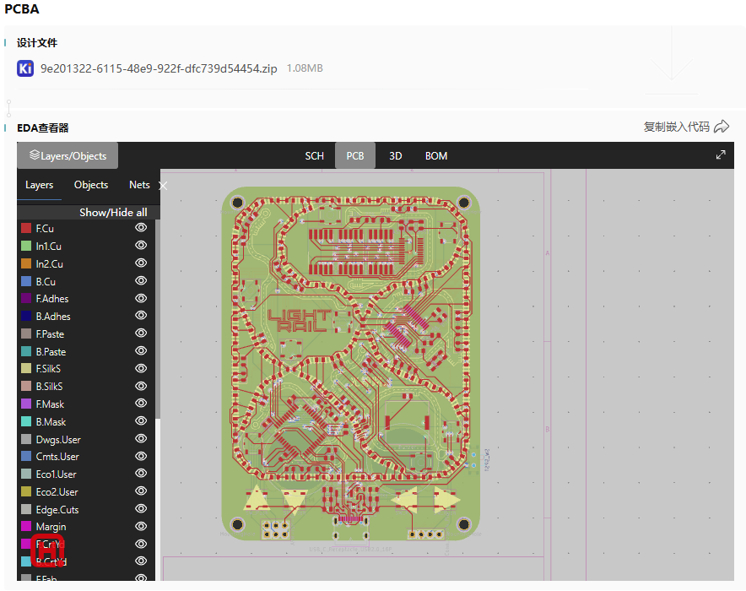This screenshot has width=746, height=591.
Task: Toggle Edge.Cuts layer visibility
Action: [x=141, y=508]
